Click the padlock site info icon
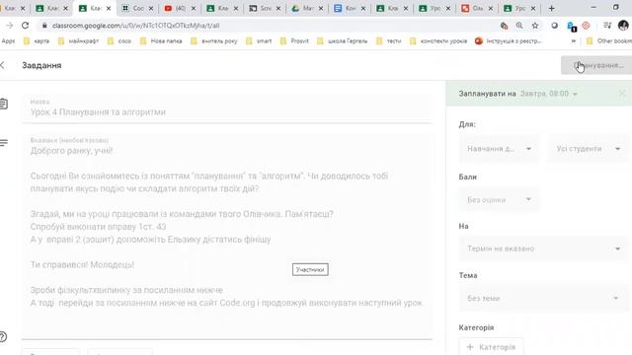Screen dimensions: 632x355 tap(44, 26)
